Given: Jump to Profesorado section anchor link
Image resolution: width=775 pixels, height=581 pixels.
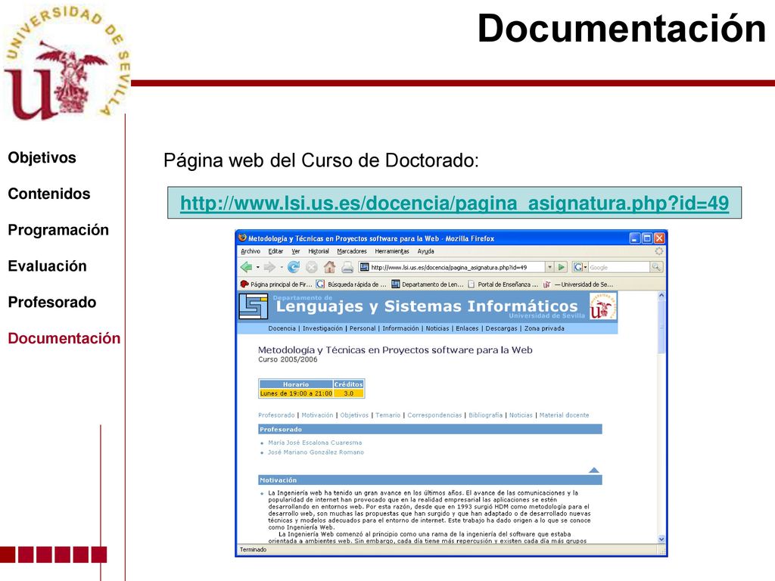Looking at the screenshot, I should tap(276, 415).
